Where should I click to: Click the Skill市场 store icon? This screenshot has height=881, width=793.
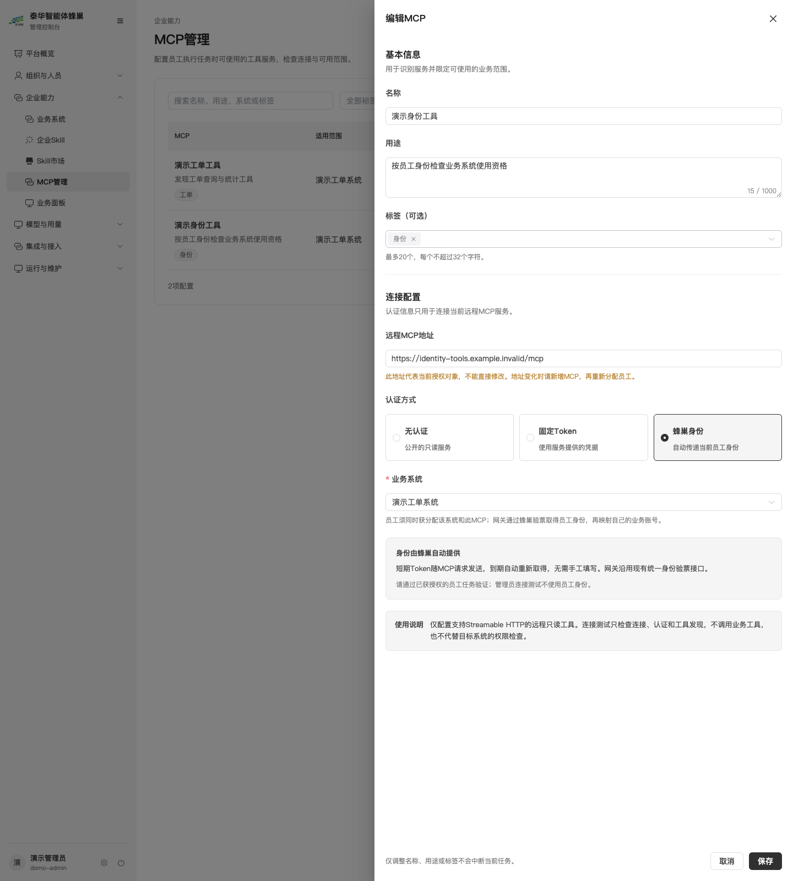[29, 161]
